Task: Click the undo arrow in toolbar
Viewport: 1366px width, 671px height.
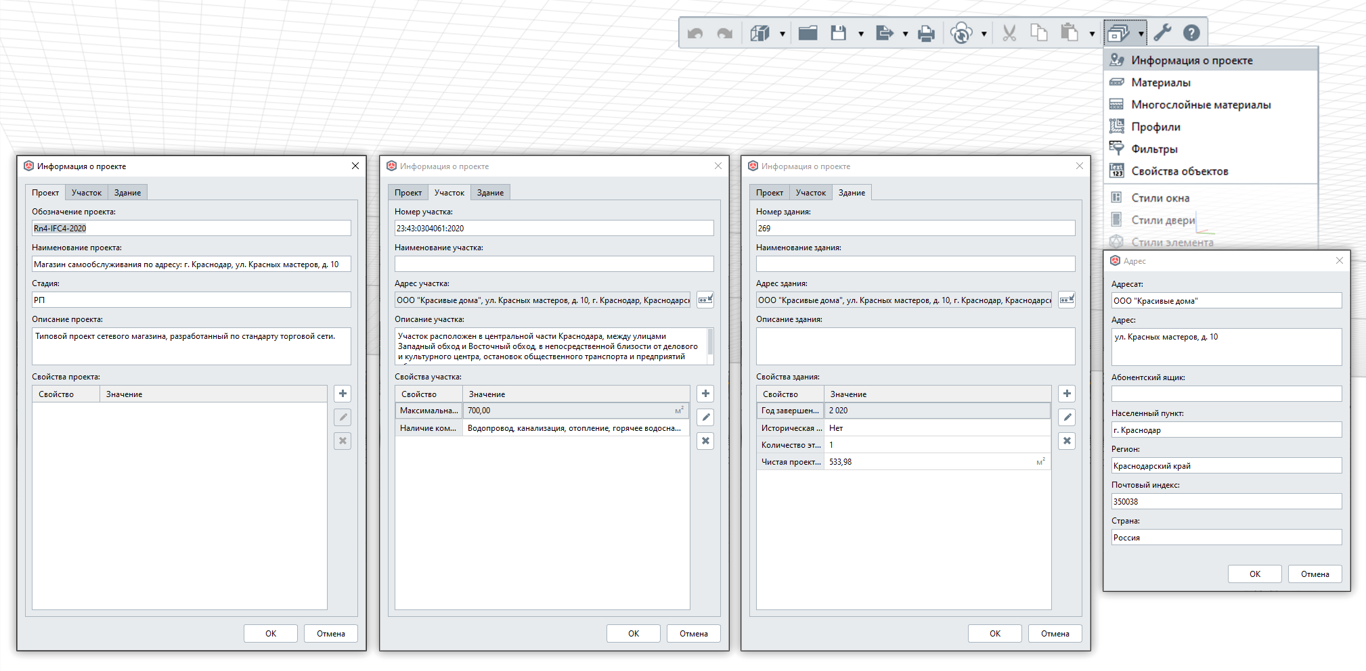Action: coord(695,33)
